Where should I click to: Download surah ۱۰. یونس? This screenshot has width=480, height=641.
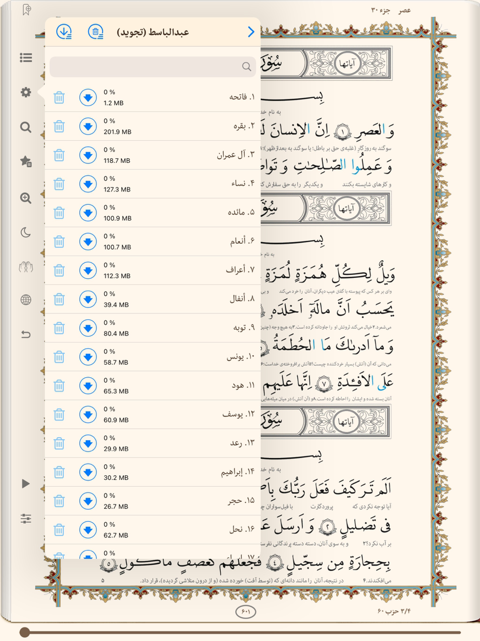pos(88,357)
